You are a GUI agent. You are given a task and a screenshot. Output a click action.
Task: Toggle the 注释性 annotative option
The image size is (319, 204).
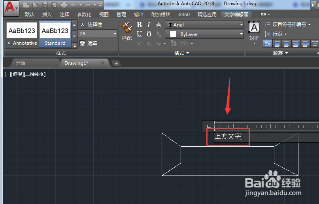click(91, 25)
